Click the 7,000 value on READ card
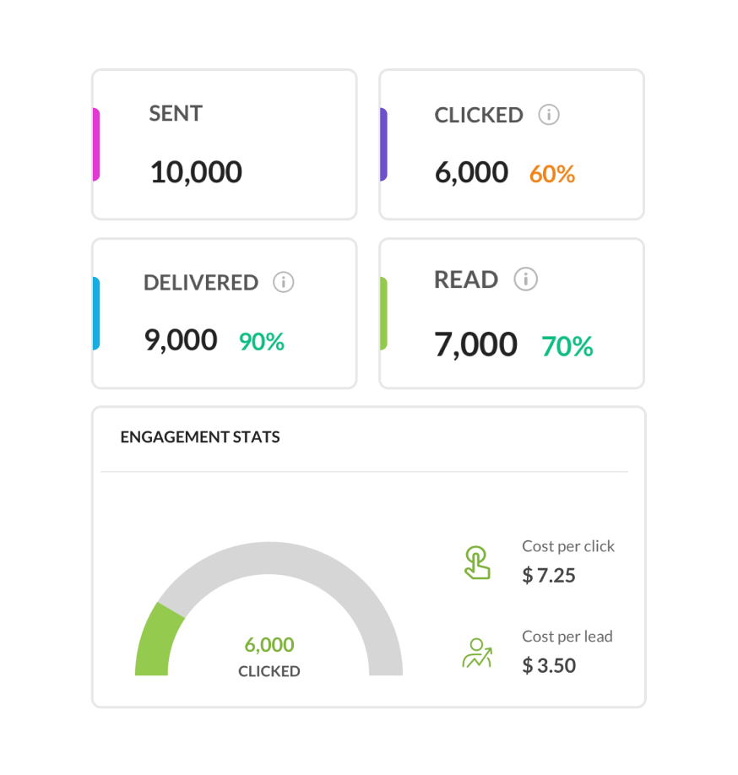This screenshot has height=775, width=738. (x=475, y=344)
